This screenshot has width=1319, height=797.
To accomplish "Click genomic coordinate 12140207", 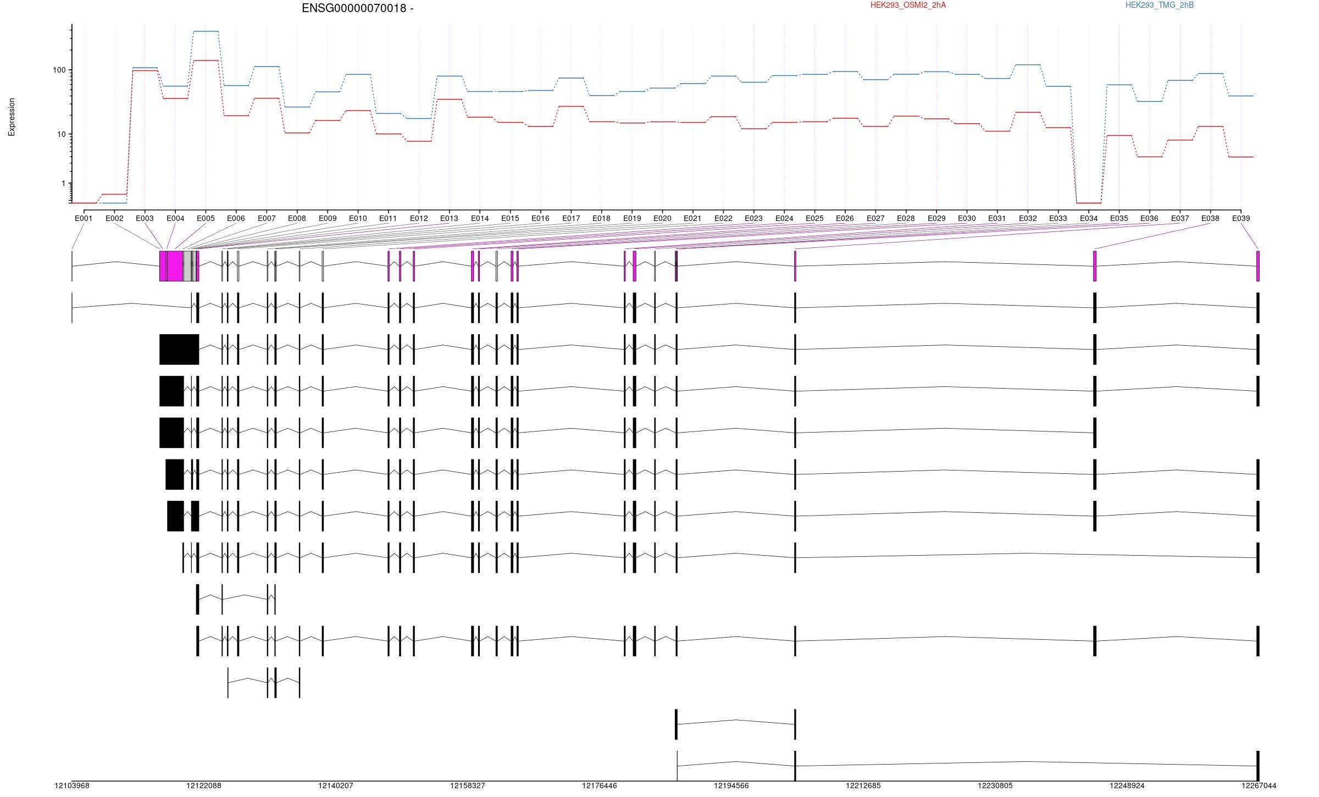I will pos(335,785).
